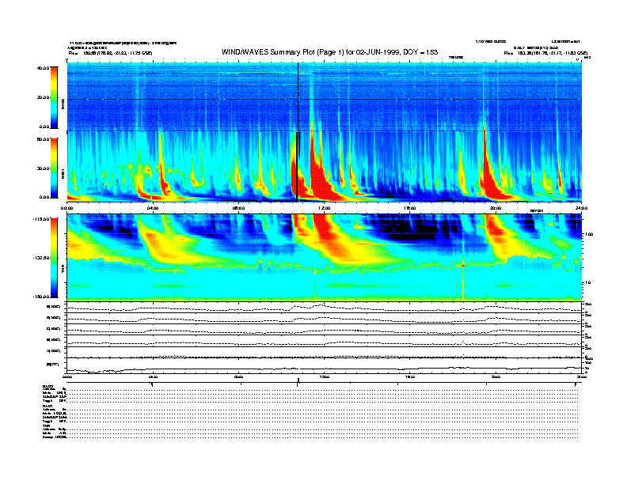627x484 pixels.
Task: Select the TNR intensity color bar
Action: pyautogui.click(x=54, y=258)
